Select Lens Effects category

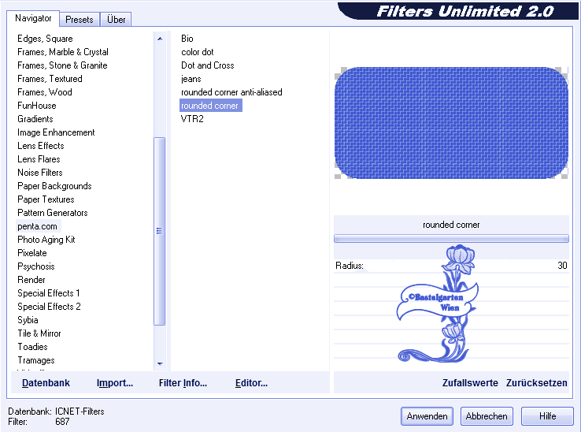click(41, 146)
